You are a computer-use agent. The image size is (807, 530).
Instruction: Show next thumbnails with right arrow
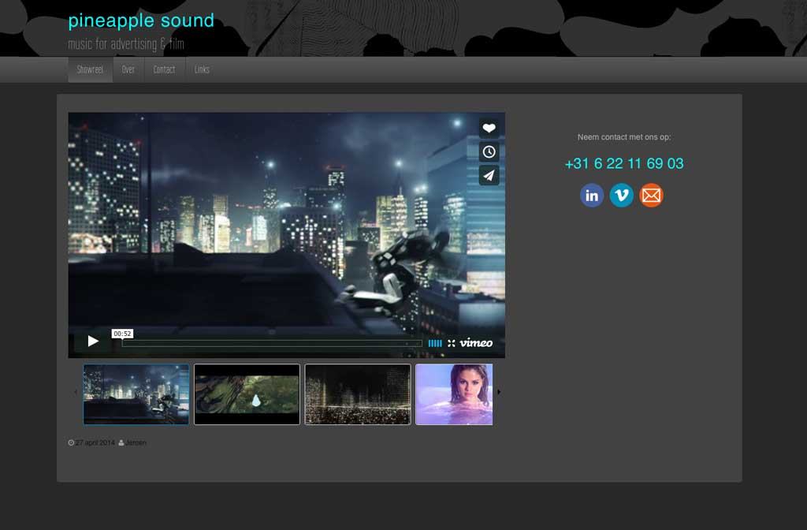(x=499, y=392)
